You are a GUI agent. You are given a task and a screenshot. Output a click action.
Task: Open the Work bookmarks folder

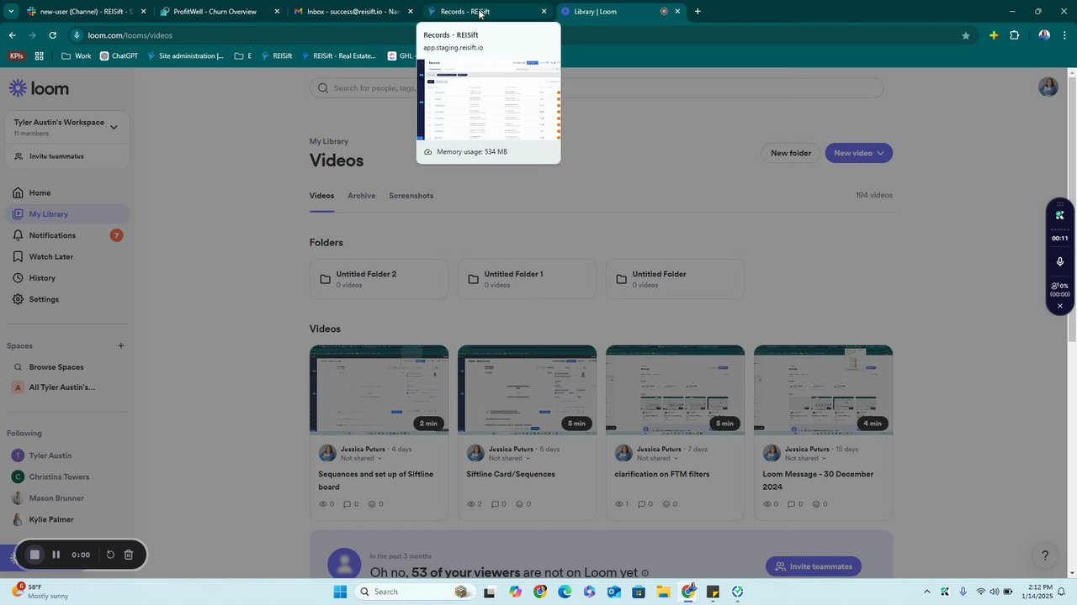tap(77, 56)
